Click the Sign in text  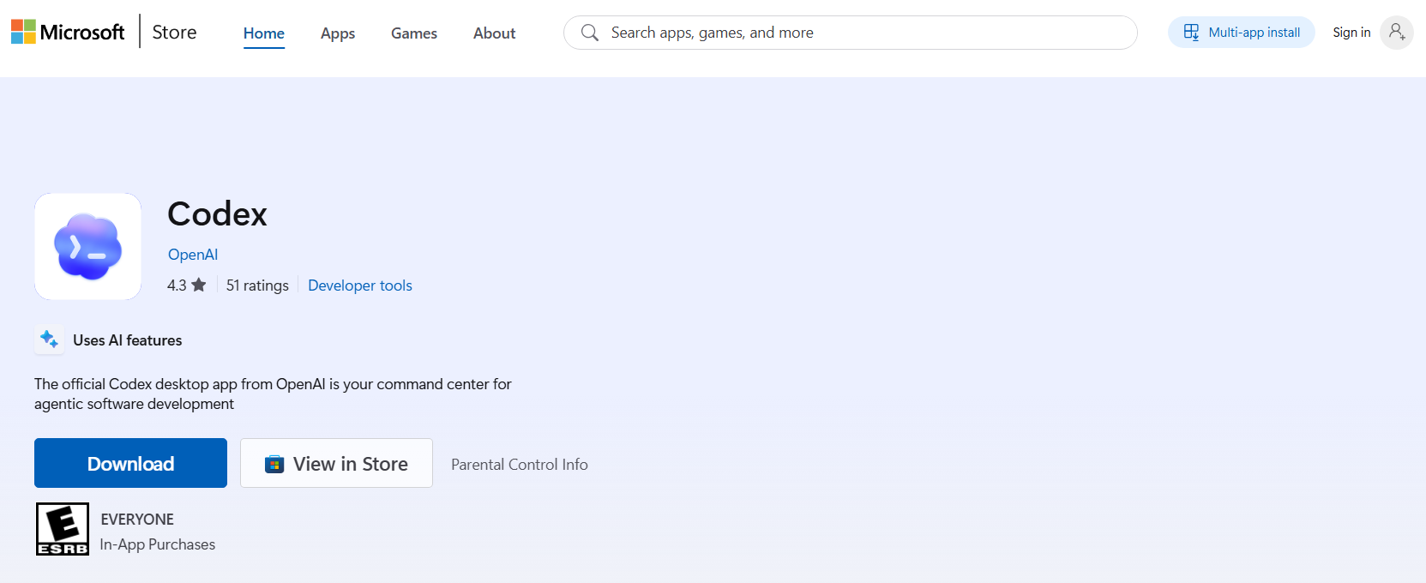1351,33
